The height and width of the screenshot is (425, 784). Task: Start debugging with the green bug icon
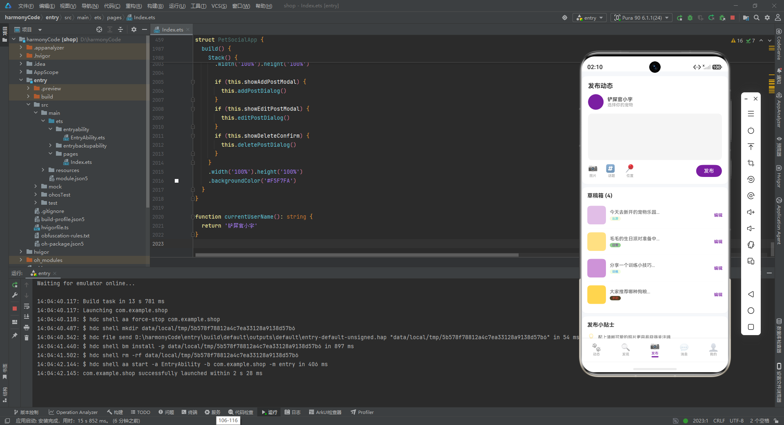click(x=690, y=18)
